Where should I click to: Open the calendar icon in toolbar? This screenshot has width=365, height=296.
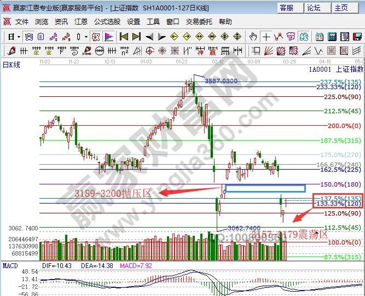click(x=320, y=37)
